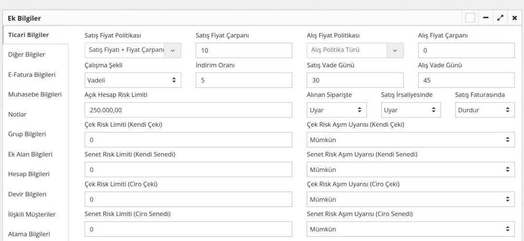Open the Satış Fiyat Politikası dropdown
Image resolution: width=524 pixels, height=241 pixels.
[x=133, y=50]
